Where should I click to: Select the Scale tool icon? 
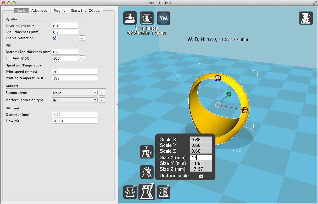147,192
